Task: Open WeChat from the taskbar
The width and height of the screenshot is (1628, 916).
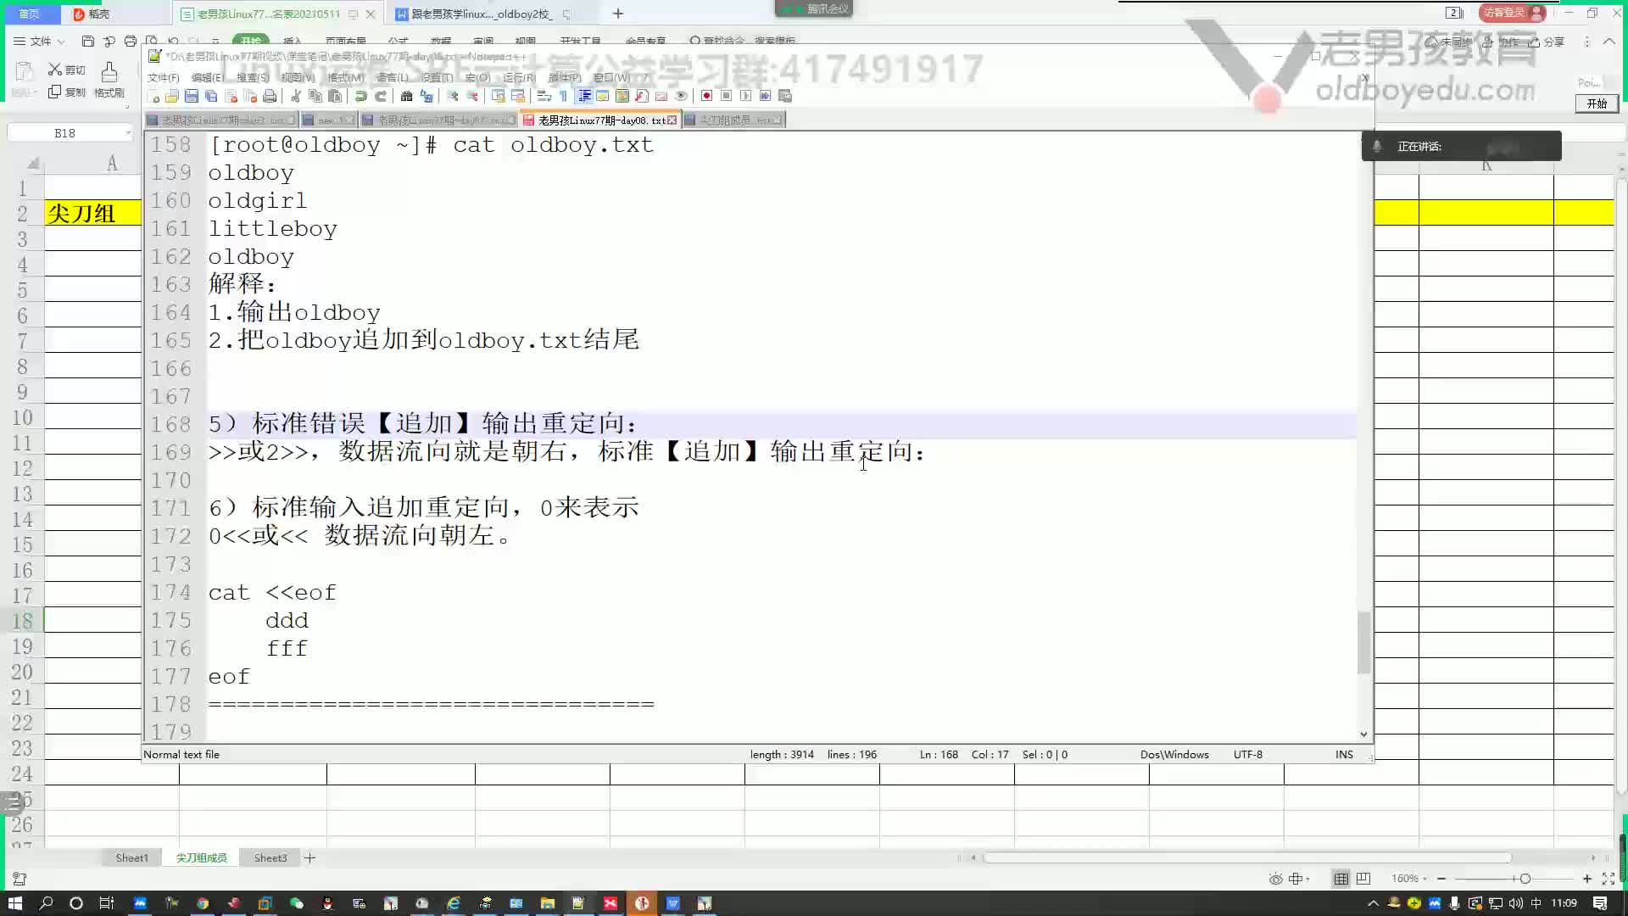Action: click(x=297, y=903)
